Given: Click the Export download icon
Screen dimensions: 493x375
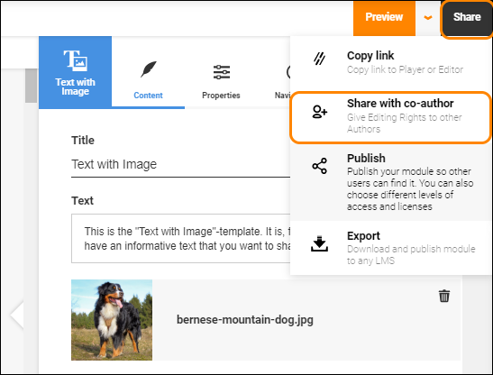Looking at the screenshot, I should (x=319, y=243).
